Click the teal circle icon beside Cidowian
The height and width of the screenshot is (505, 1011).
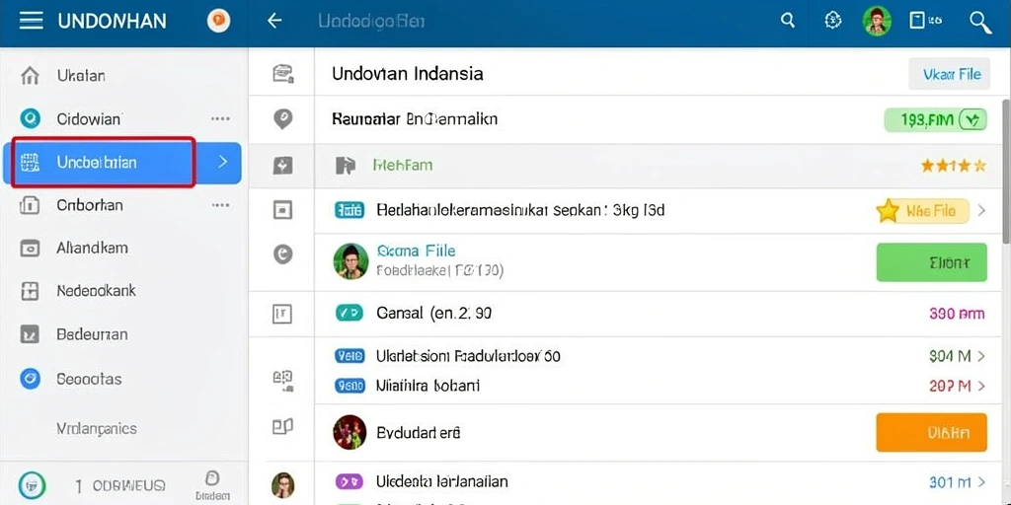30,118
